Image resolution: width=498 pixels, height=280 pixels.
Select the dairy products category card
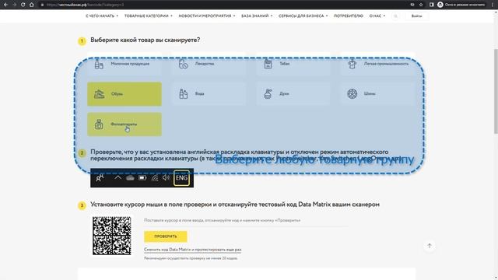pos(124,64)
